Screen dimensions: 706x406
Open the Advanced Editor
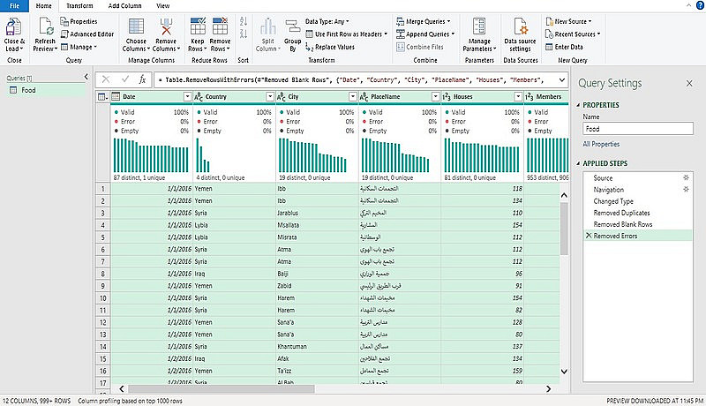[x=86, y=34]
